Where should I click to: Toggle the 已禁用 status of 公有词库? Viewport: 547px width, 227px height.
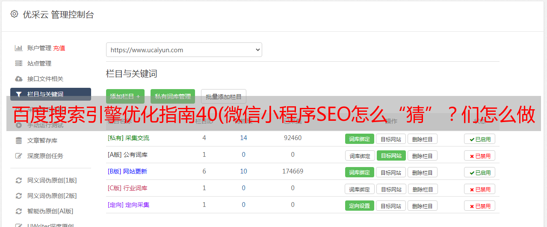click(480, 155)
